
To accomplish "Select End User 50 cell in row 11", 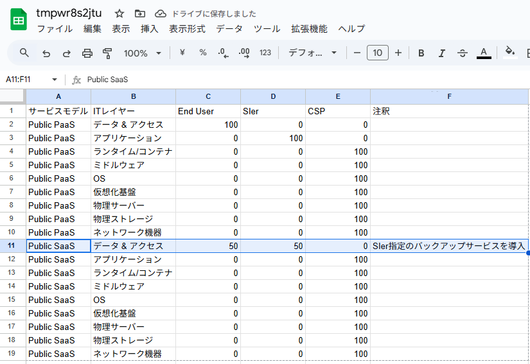I will [208, 246].
